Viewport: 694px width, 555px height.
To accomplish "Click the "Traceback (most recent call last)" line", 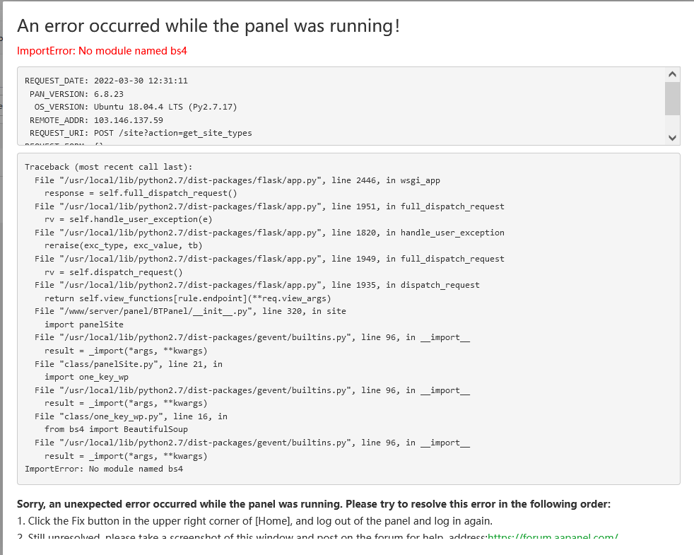I will point(108,167).
